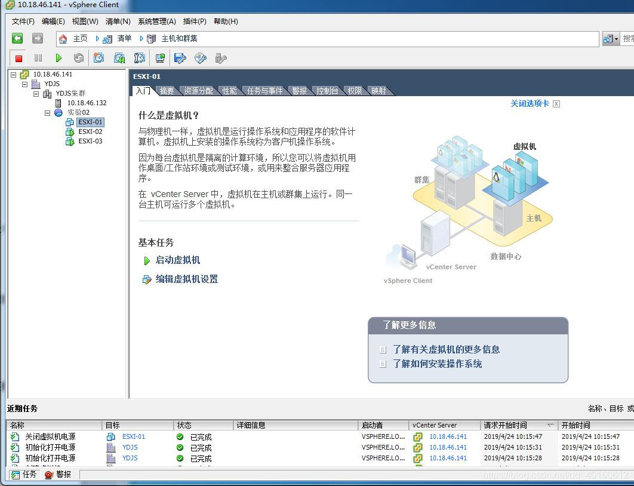Click the 关闭选项卡 link
The height and width of the screenshot is (486, 634).
pyautogui.click(x=530, y=103)
